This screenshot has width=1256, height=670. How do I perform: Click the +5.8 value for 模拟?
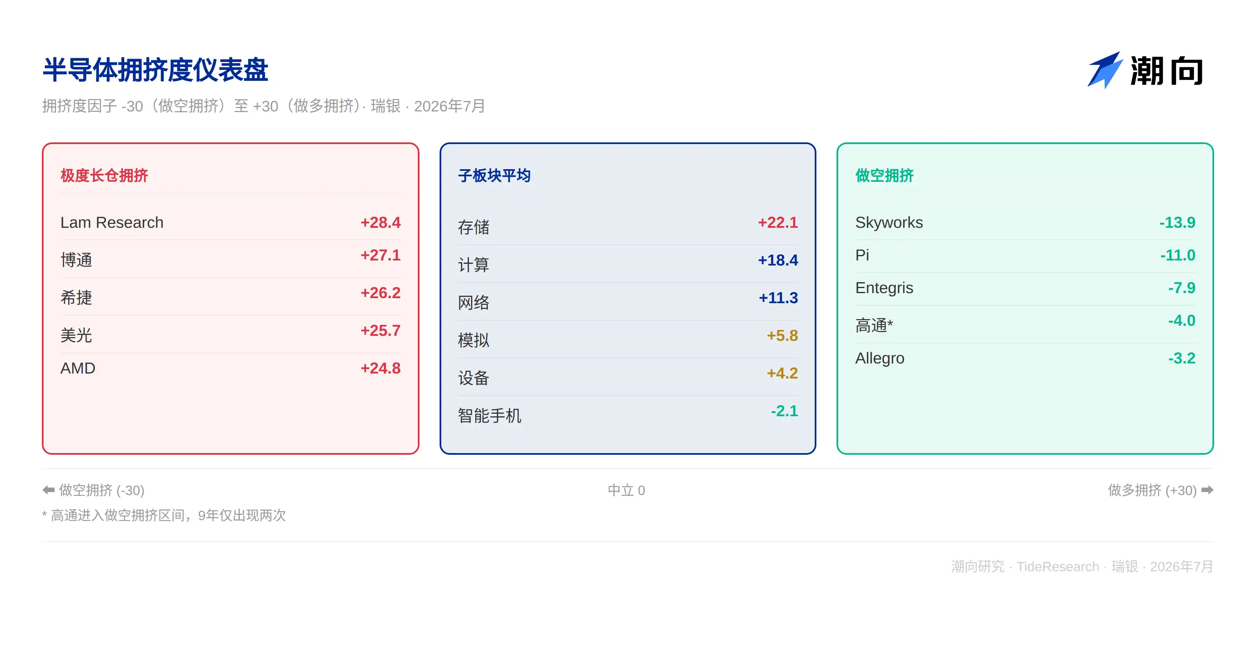click(x=782, y=335)
